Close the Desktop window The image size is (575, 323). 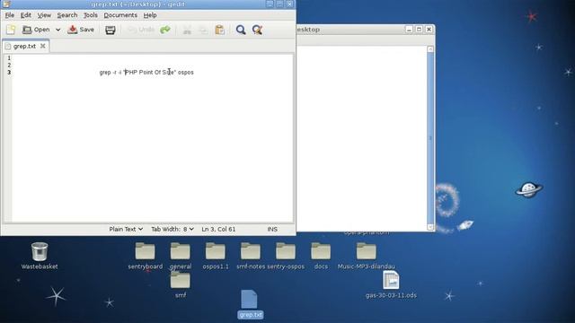pos(429,30)
